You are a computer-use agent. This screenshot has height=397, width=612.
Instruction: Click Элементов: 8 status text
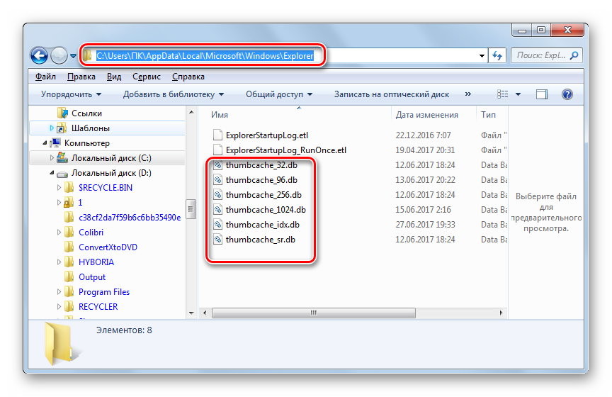tap(124, 330)
